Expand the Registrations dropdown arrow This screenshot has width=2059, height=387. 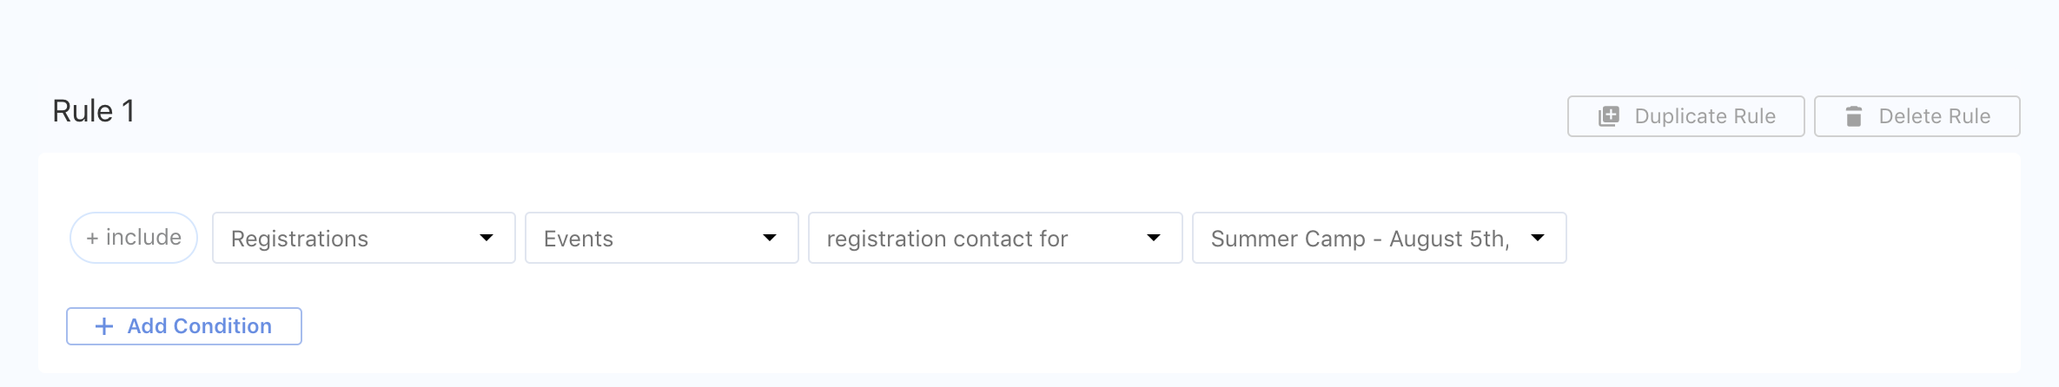point(487,238)
